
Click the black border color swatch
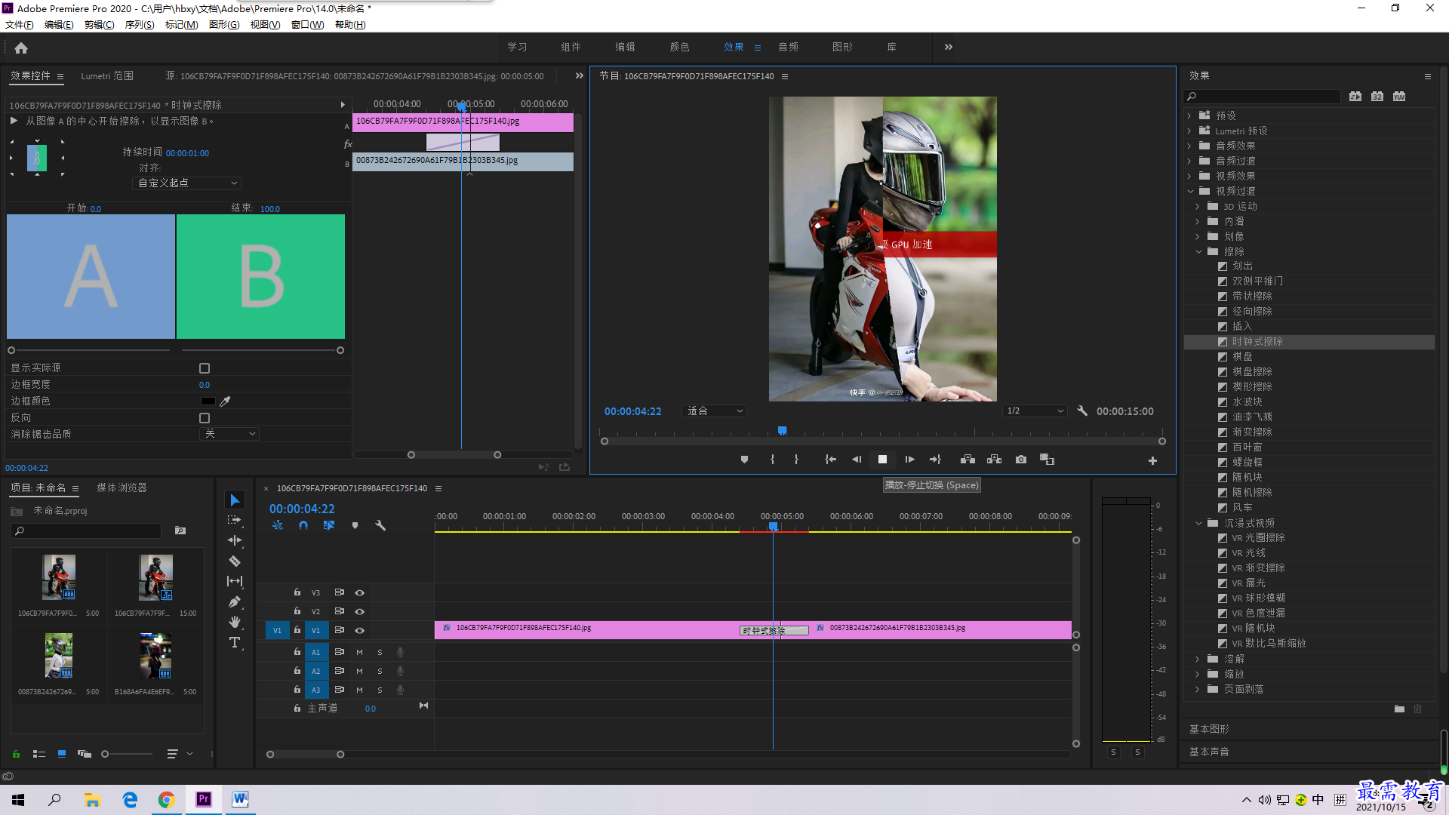pyautogui.click(x=208, y=401)
